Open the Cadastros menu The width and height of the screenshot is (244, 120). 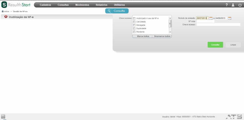click(45, 5)
